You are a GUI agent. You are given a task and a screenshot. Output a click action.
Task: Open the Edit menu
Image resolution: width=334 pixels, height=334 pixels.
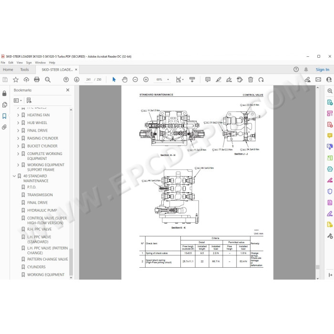coord(11,63)
